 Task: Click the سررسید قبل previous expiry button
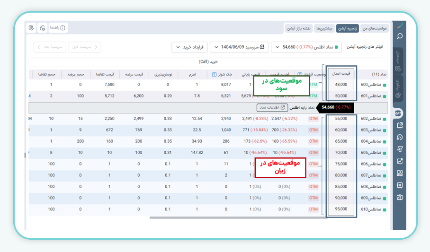pos(85,47)
